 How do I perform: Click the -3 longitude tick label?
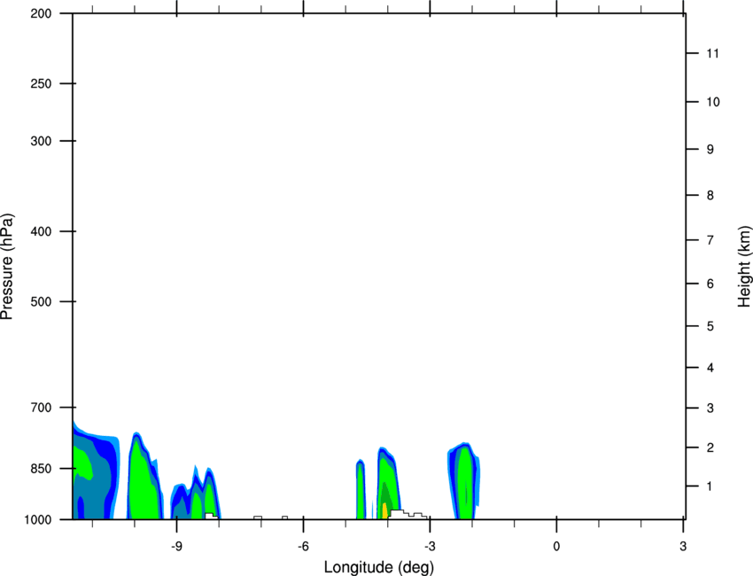[430, 547]
